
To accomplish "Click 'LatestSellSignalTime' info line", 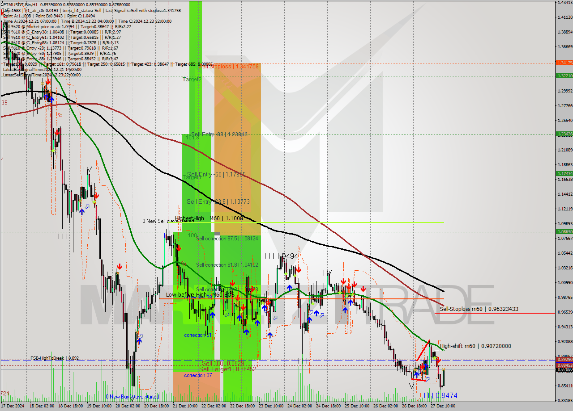I will click(42, 75).
